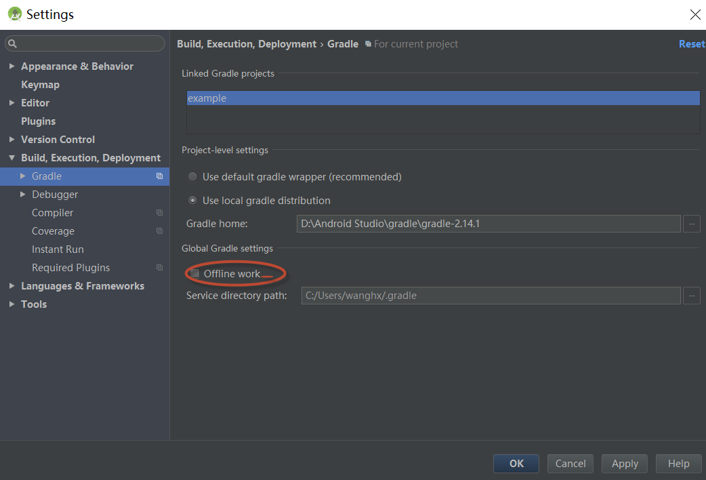Click the per-project icon beside Coverage

(x=159, y=231)
